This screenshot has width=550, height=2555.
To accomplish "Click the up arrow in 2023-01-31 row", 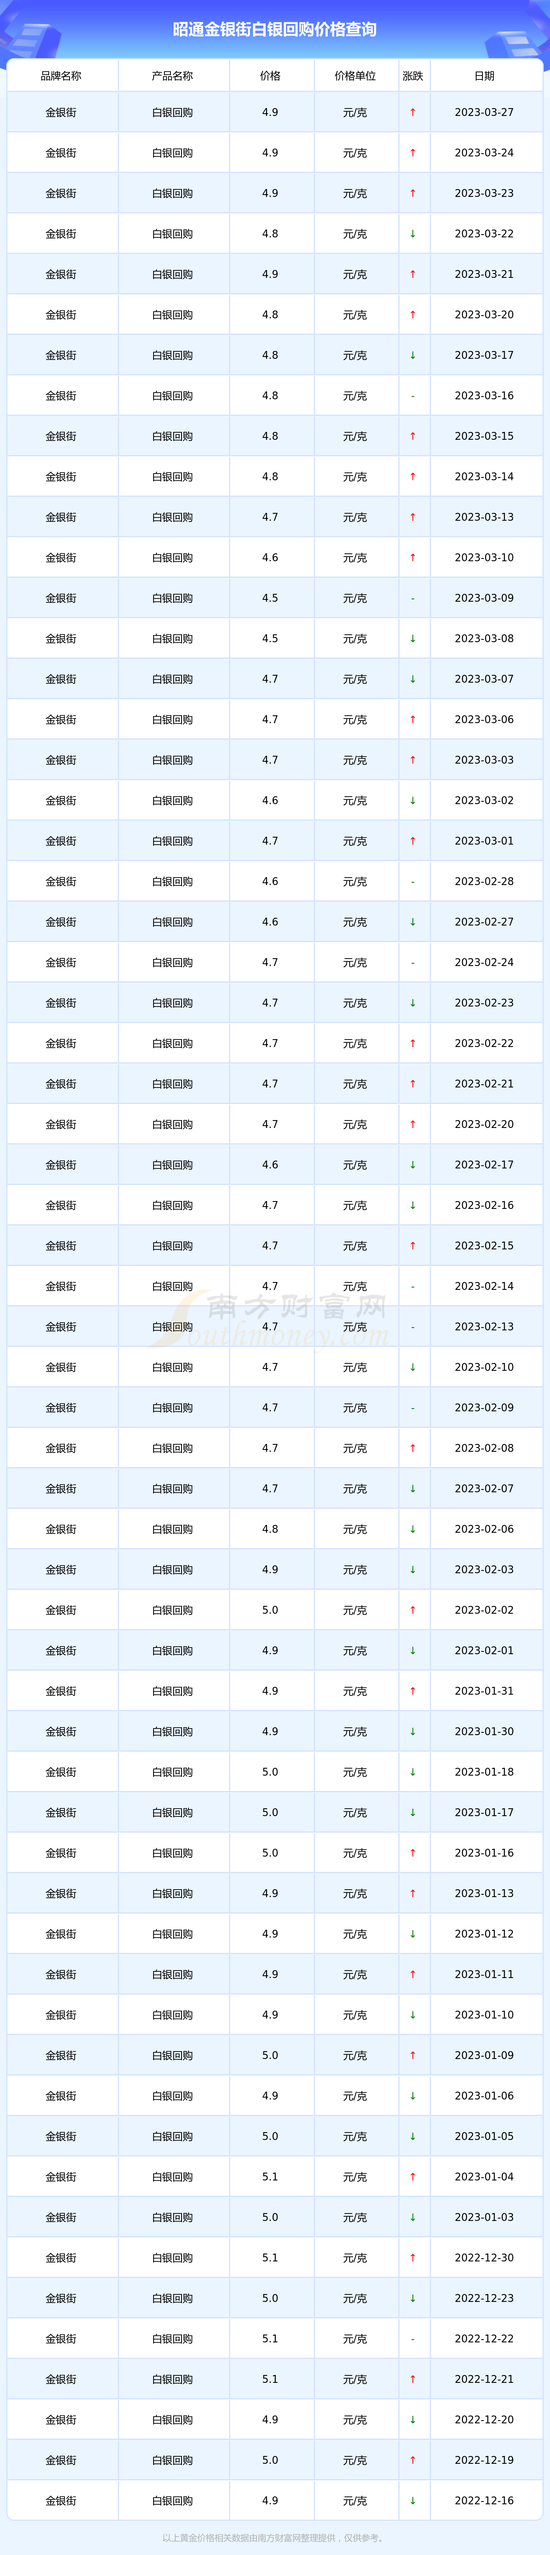I will (413, 1691).
